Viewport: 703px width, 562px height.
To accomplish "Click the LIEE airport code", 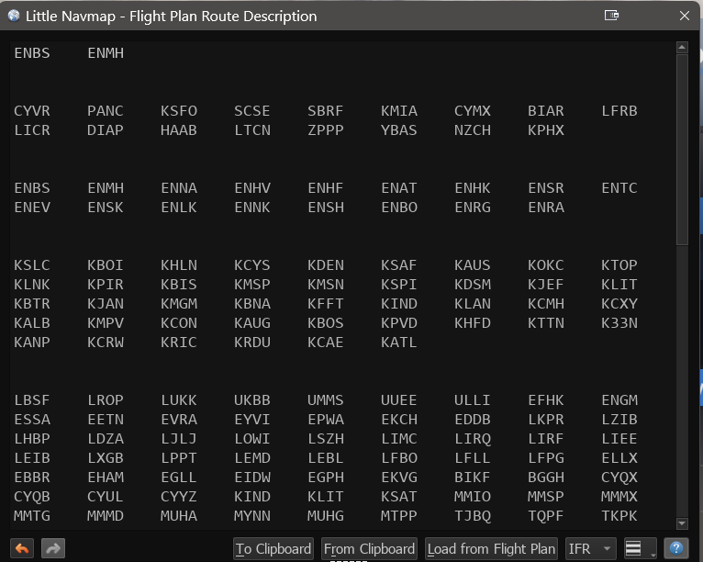I will [619, 439].
